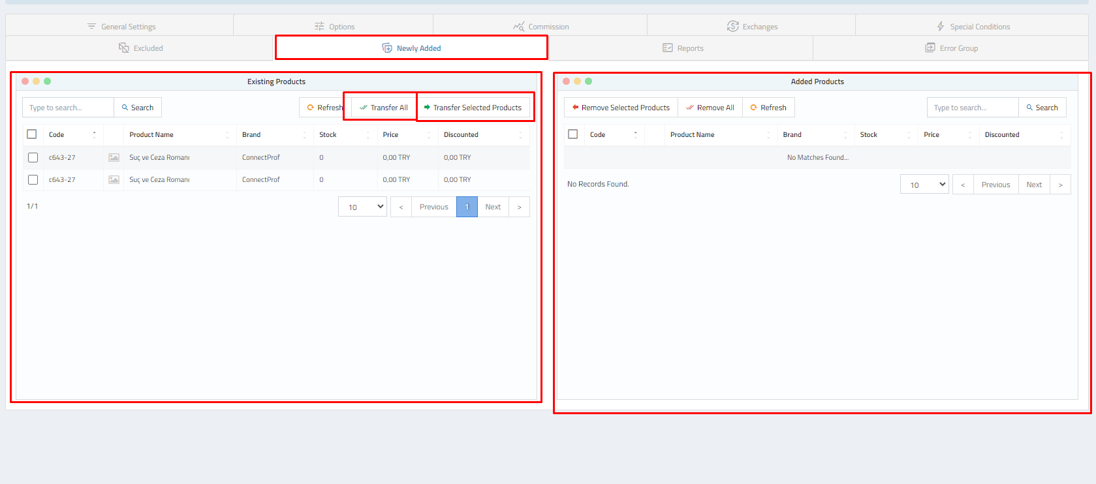Click the yellow dot in Added Products header
Viewport: 1096px width, 484px height.
click(577, 82)
